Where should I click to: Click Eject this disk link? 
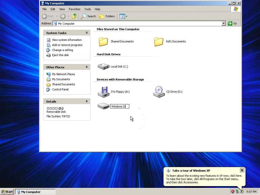pyautogui.click(x=60, y=55)
